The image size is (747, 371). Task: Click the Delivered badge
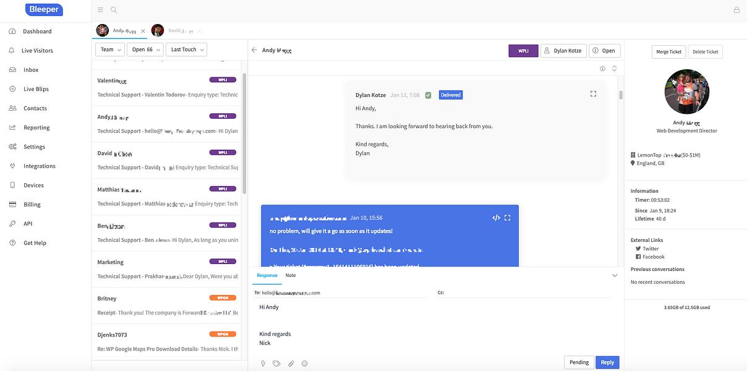pos(451,95)
